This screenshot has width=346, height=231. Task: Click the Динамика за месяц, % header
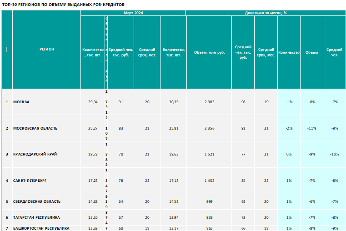pos(266,13)
